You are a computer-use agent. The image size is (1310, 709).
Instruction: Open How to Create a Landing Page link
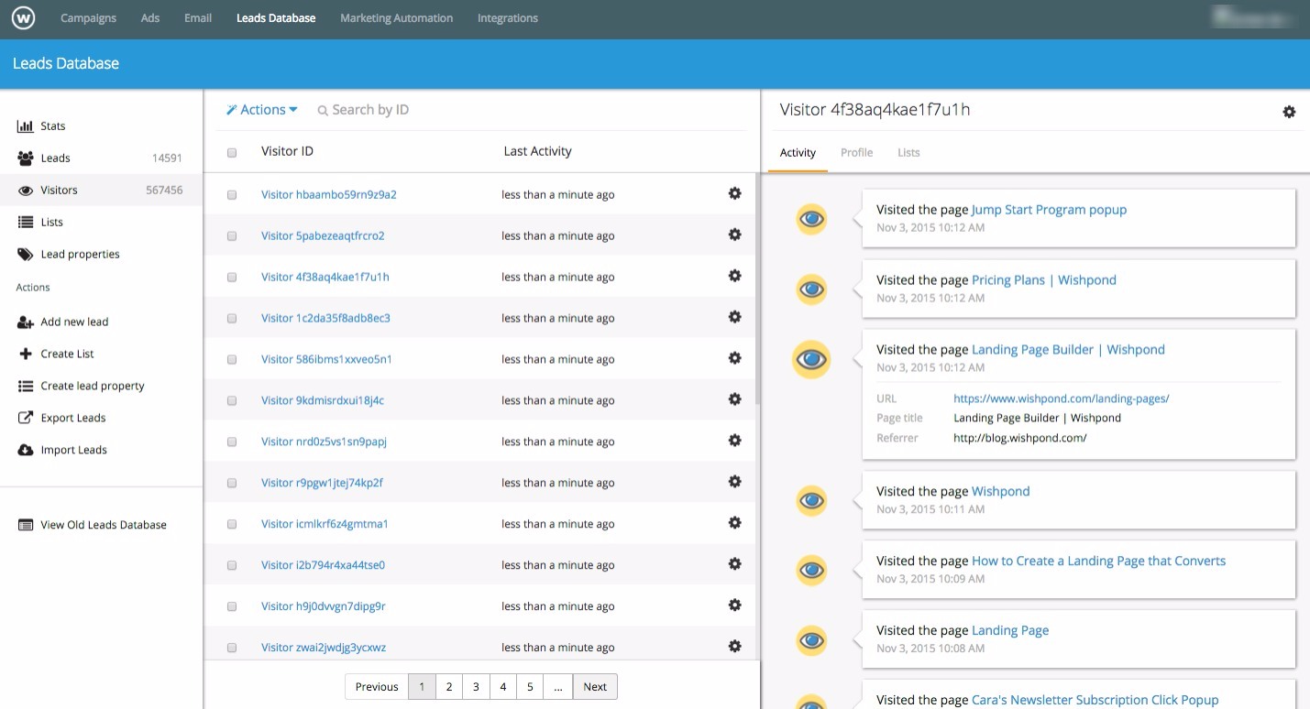coord(1098,561)
